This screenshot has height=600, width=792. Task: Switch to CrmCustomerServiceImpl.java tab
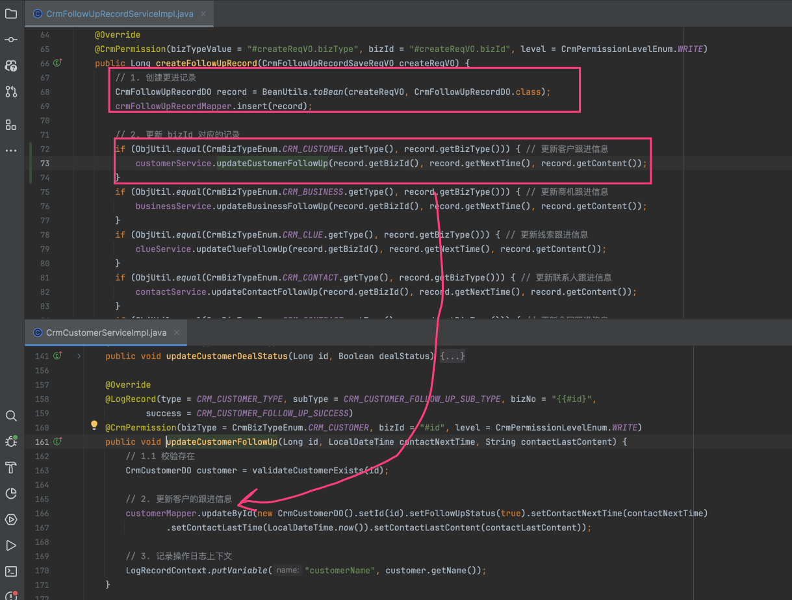coord(106,332)
